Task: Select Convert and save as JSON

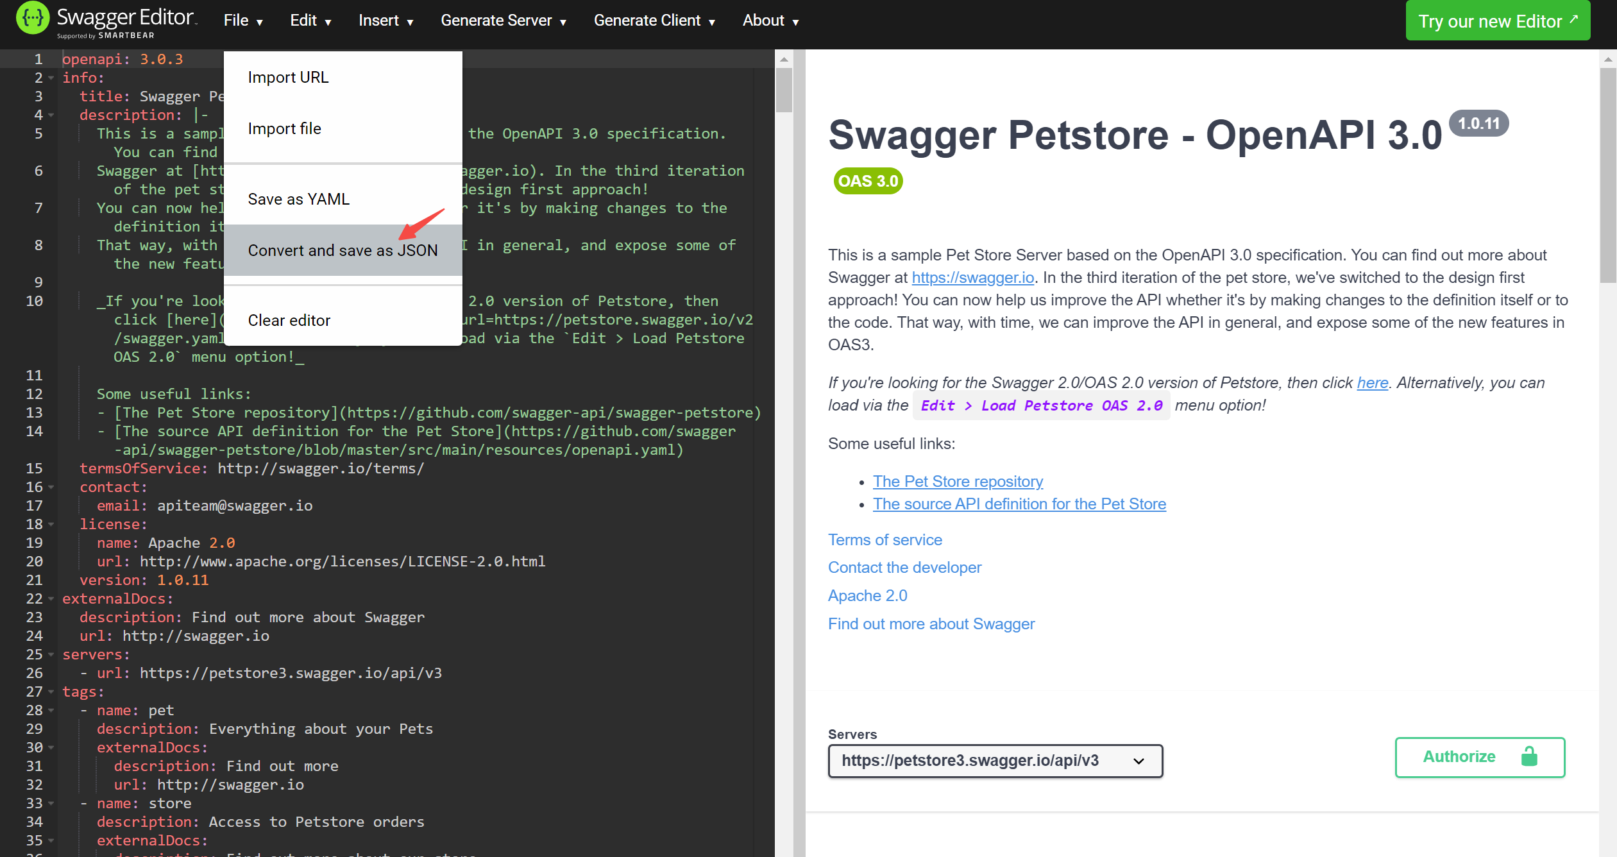Action: point(343,250)
